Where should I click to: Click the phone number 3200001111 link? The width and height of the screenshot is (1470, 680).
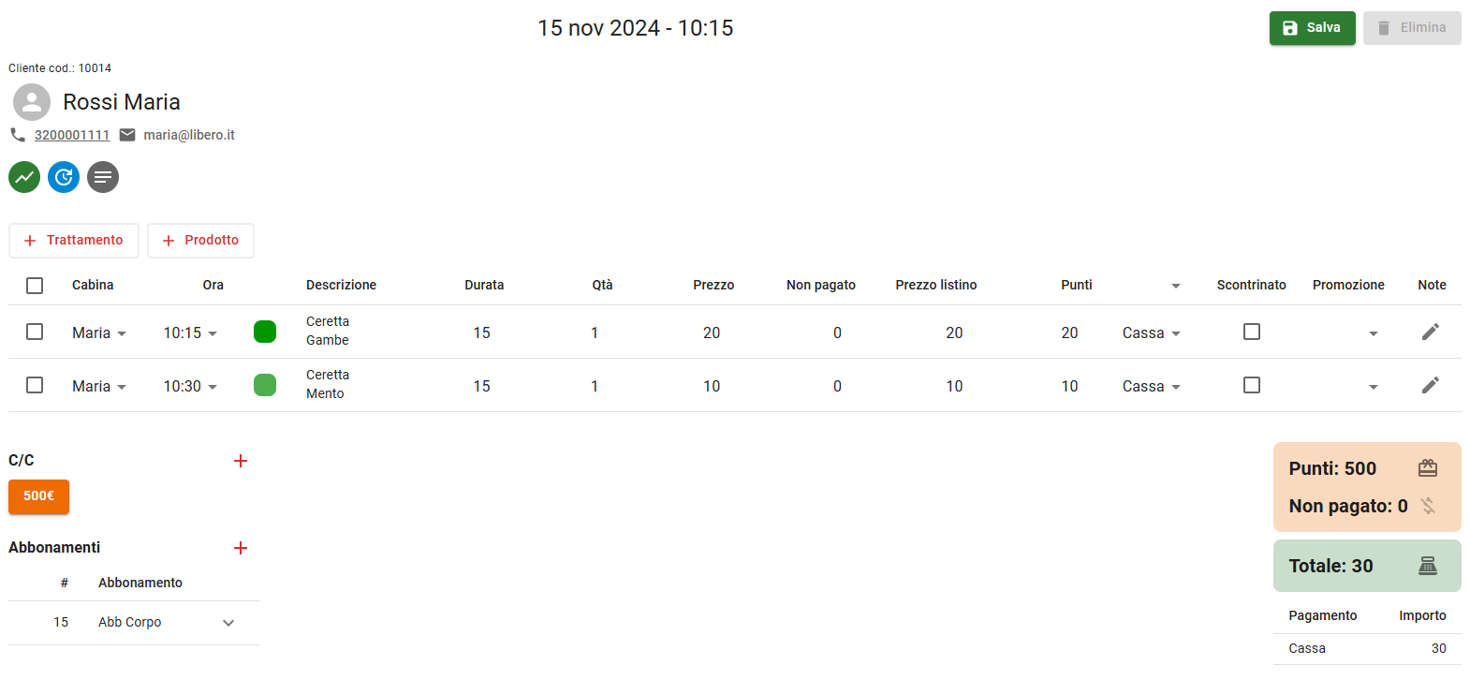point(72,135)
